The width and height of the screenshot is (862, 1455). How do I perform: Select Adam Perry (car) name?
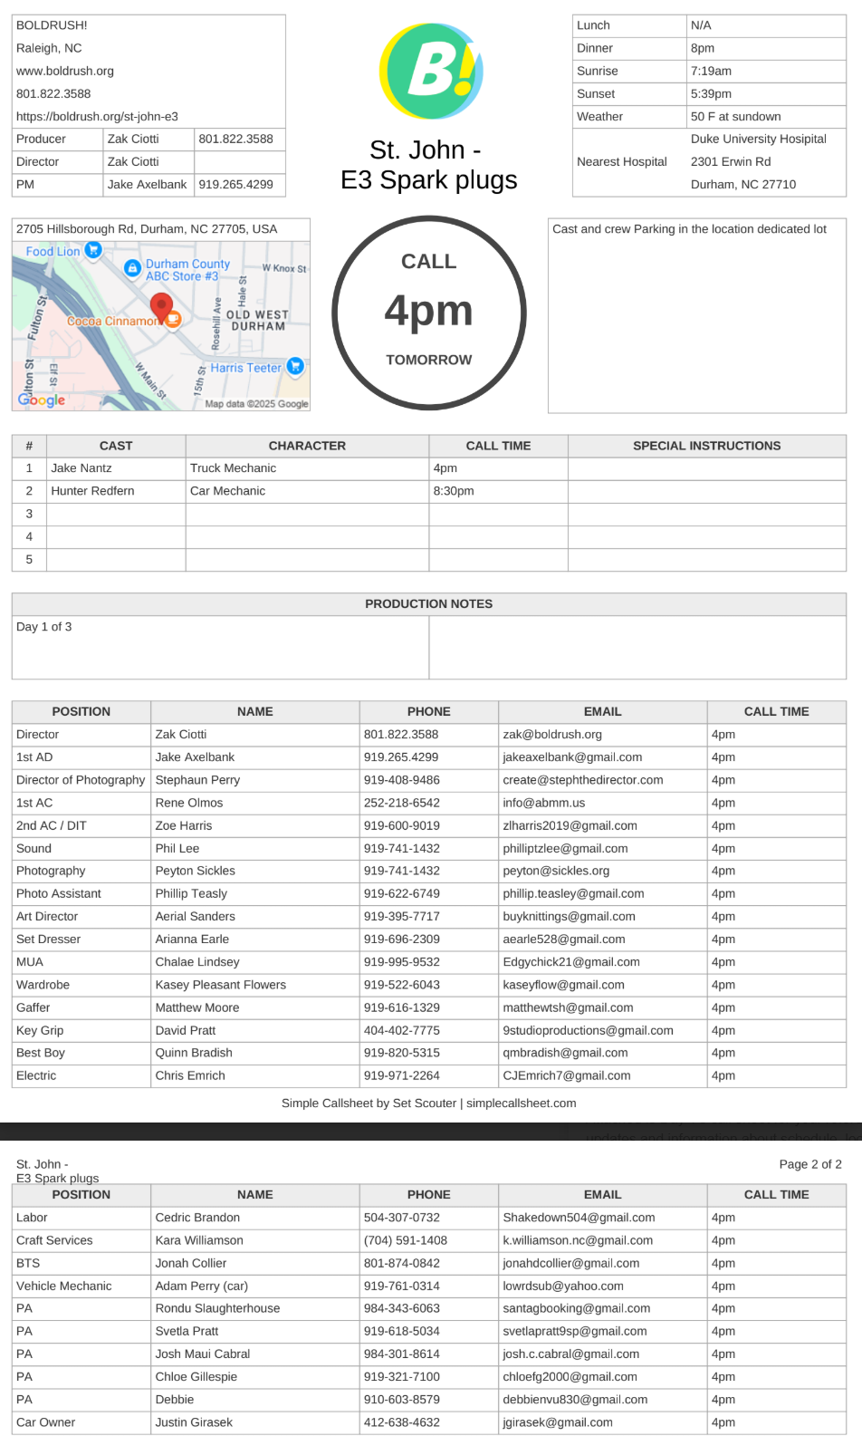[x=202, y=1286]
